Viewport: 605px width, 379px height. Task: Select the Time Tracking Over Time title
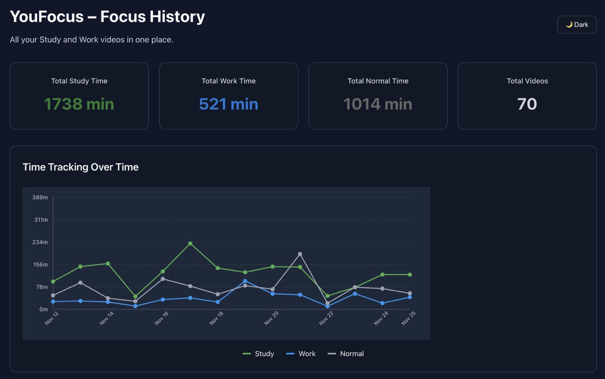point(80,166)
